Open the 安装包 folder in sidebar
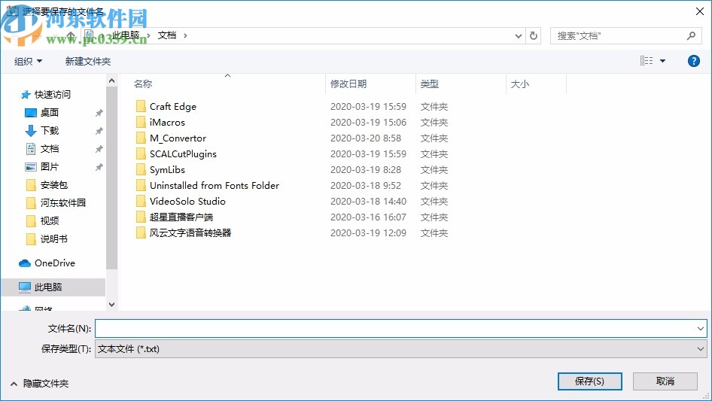Image resolution: width=712 pixels, height=401 pixels. pos(53,185)
